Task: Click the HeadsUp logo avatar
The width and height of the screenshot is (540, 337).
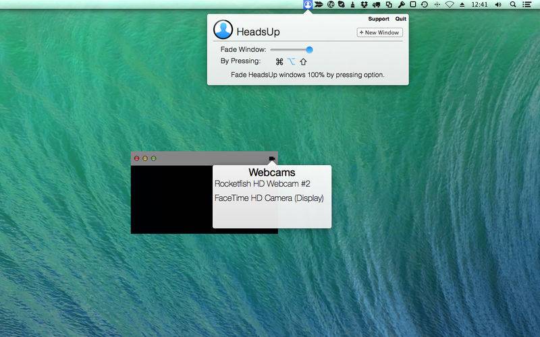Action: coord(223,30)
